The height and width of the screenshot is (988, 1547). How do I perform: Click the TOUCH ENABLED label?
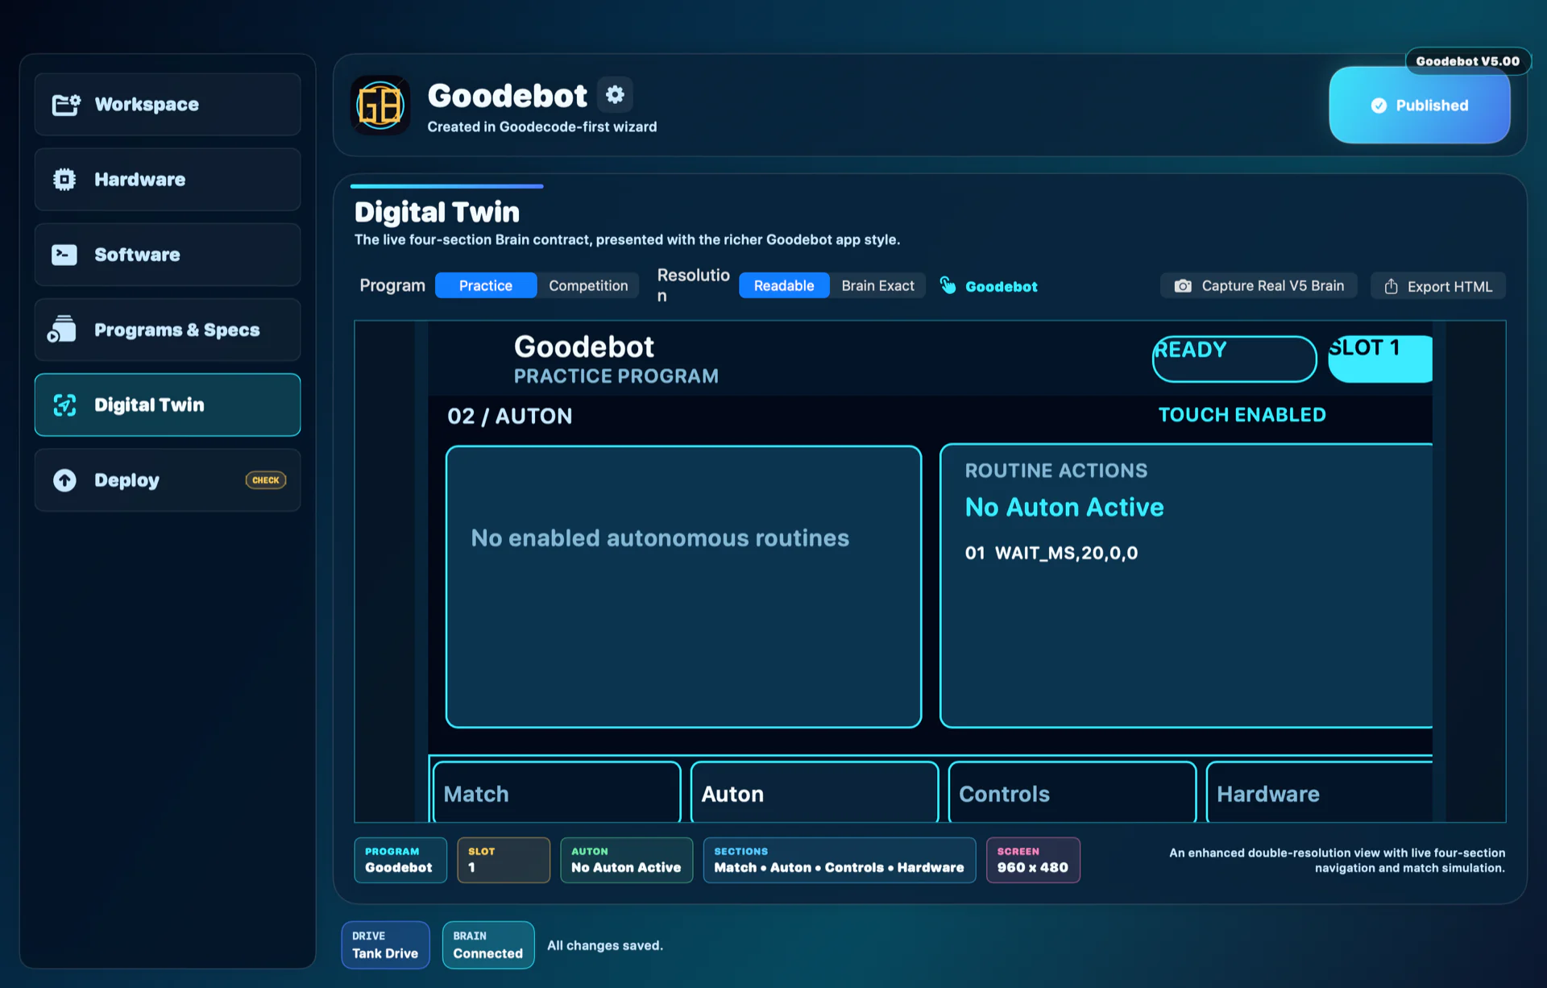pyautogui.click(x=1242, y=415)
